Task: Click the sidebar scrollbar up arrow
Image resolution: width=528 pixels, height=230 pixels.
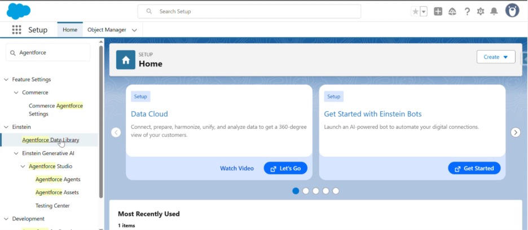Action: click(100, 42)
